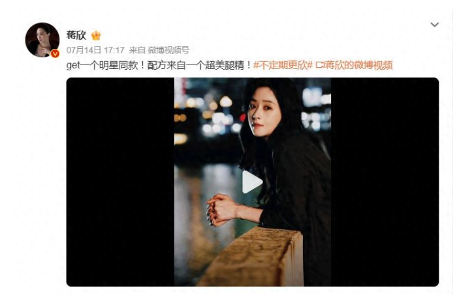Viewport: 457px width, 295px height.
Task: Click the clasped hands in video frame
Action: (x=221, y=210)
